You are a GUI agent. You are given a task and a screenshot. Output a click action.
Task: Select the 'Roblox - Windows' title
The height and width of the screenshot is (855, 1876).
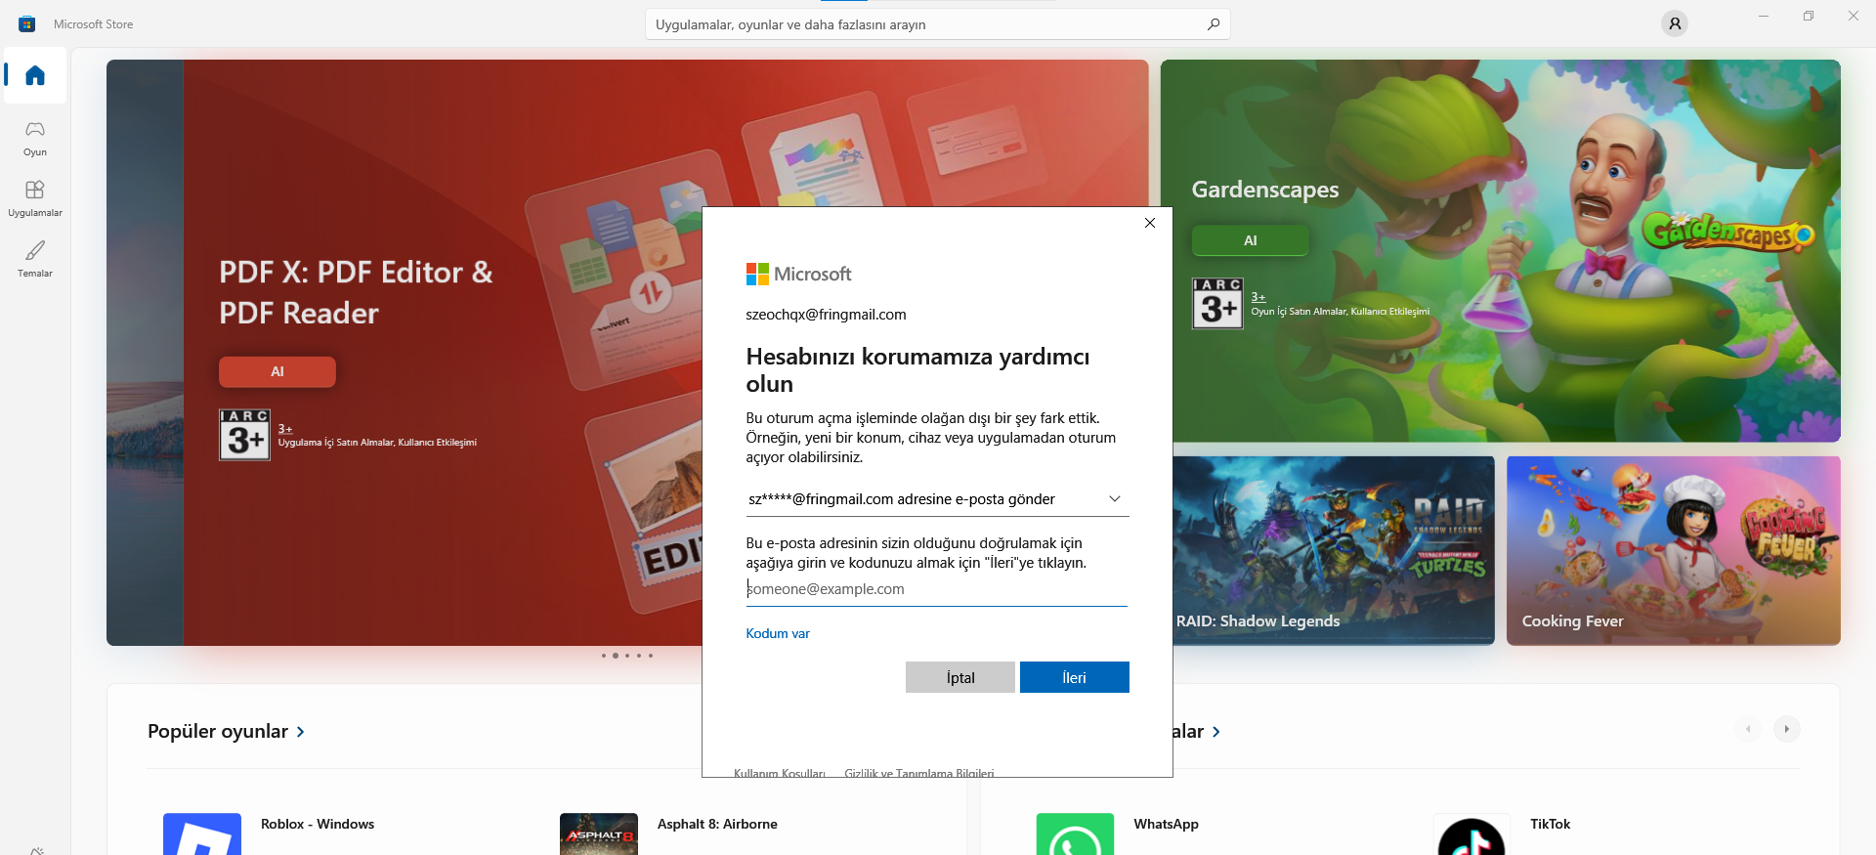click(318, 824)
